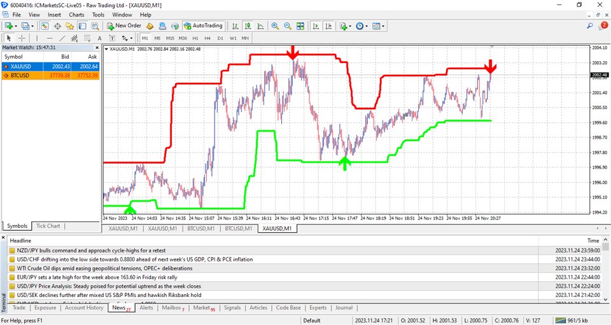Click the Zoom In magnifier
Image resolution: width=611 pixels, height=325 pixels.
[275, 26]
